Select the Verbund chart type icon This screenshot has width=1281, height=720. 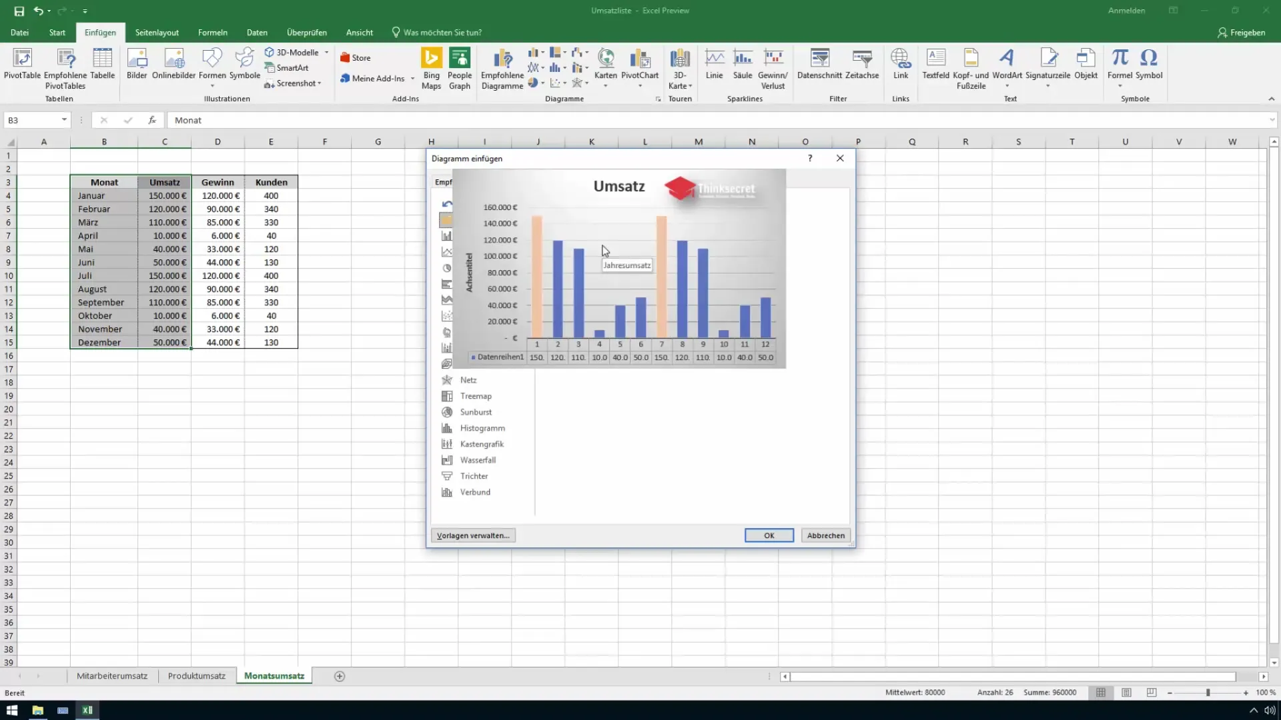[x=446, y=491]
